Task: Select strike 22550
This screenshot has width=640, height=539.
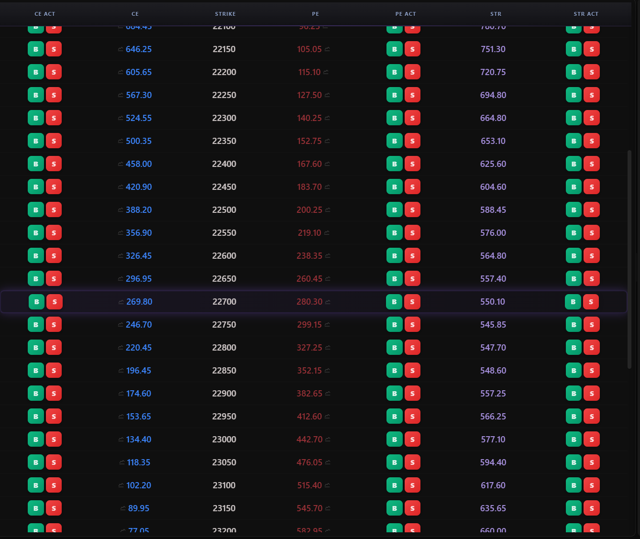Action: pos(224,233)
